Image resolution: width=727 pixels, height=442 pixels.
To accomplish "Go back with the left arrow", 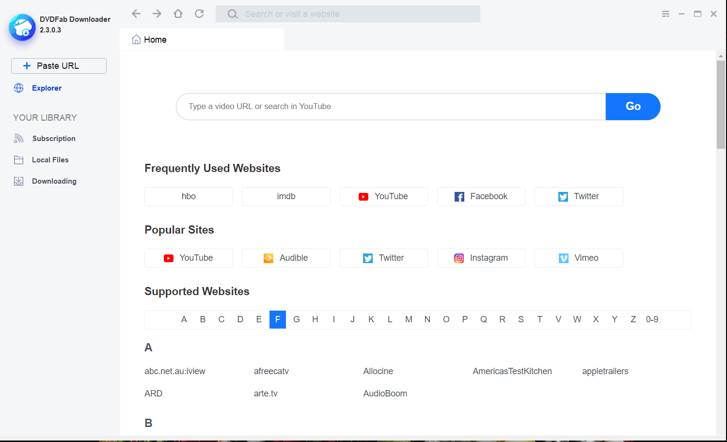I will 136,14.
